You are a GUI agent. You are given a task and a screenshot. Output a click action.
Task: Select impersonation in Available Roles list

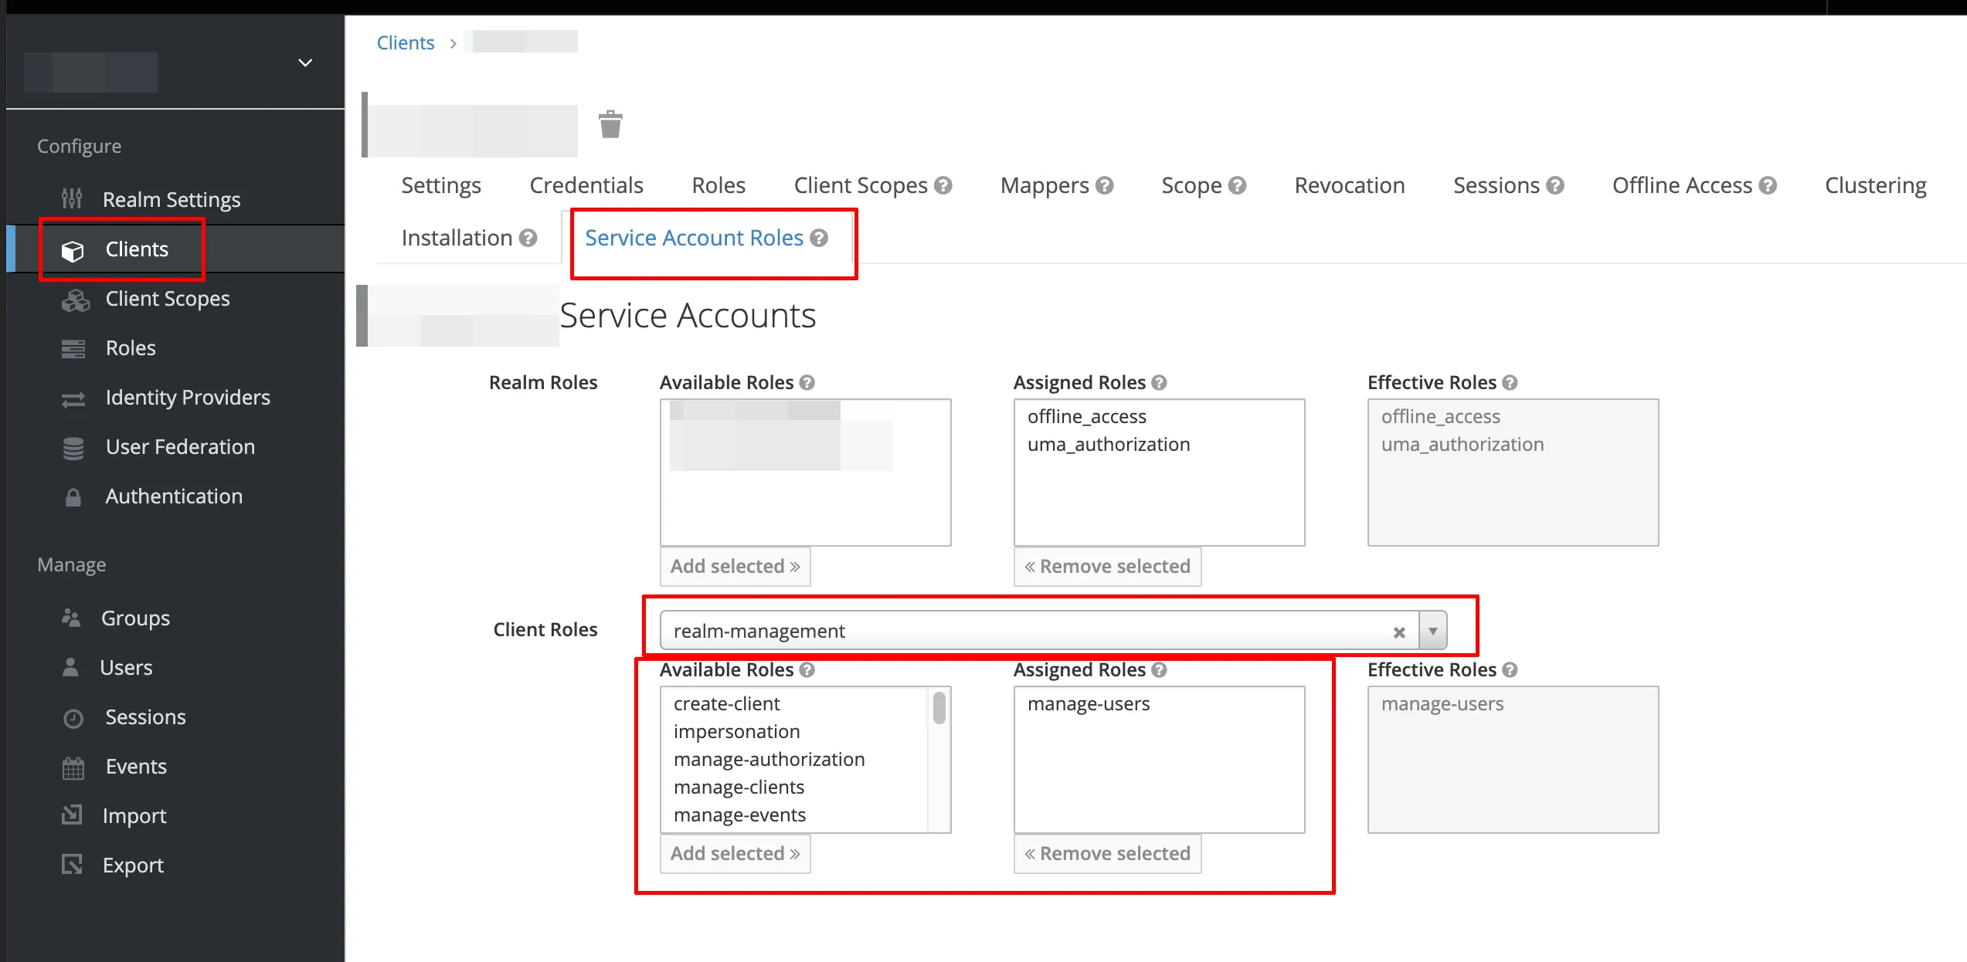[736, 732]
